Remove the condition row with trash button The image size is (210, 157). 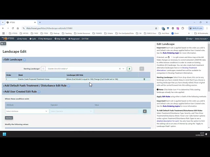145,111
